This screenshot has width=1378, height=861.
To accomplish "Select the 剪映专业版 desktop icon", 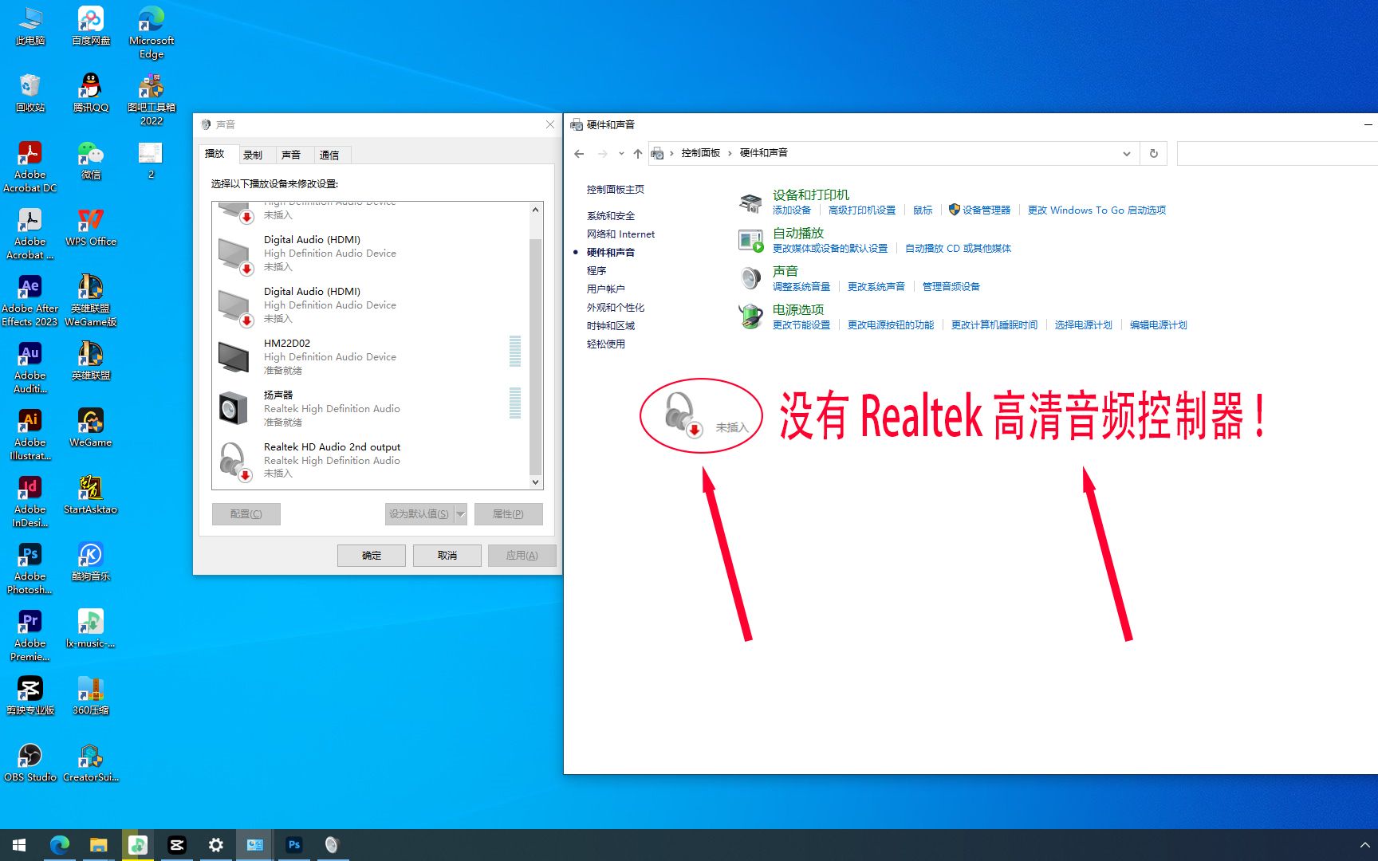I will pos(30,695).
